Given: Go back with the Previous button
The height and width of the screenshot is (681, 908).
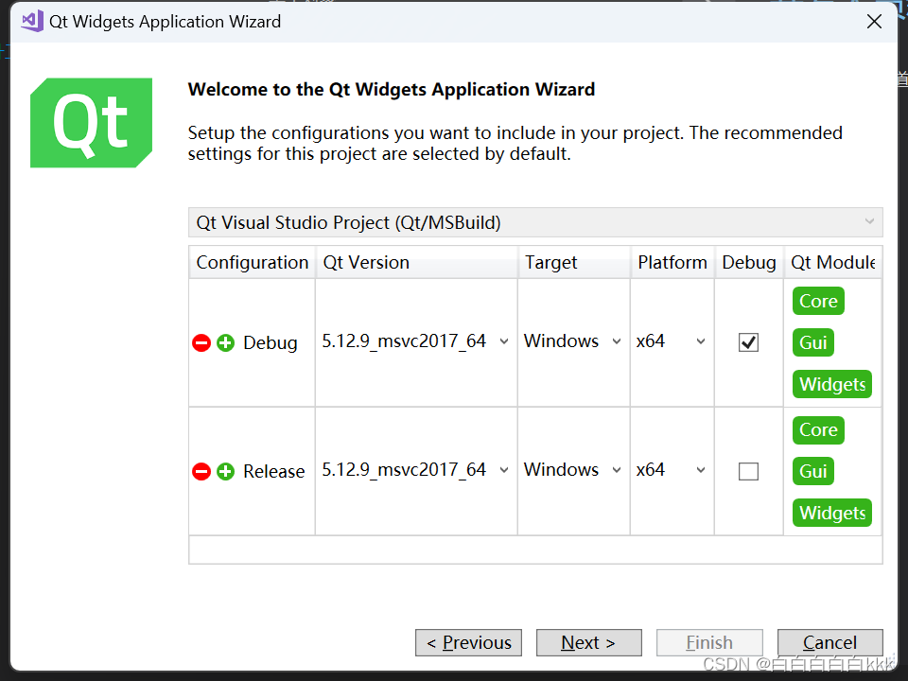Looking at the screenshot, I should 468,643.
